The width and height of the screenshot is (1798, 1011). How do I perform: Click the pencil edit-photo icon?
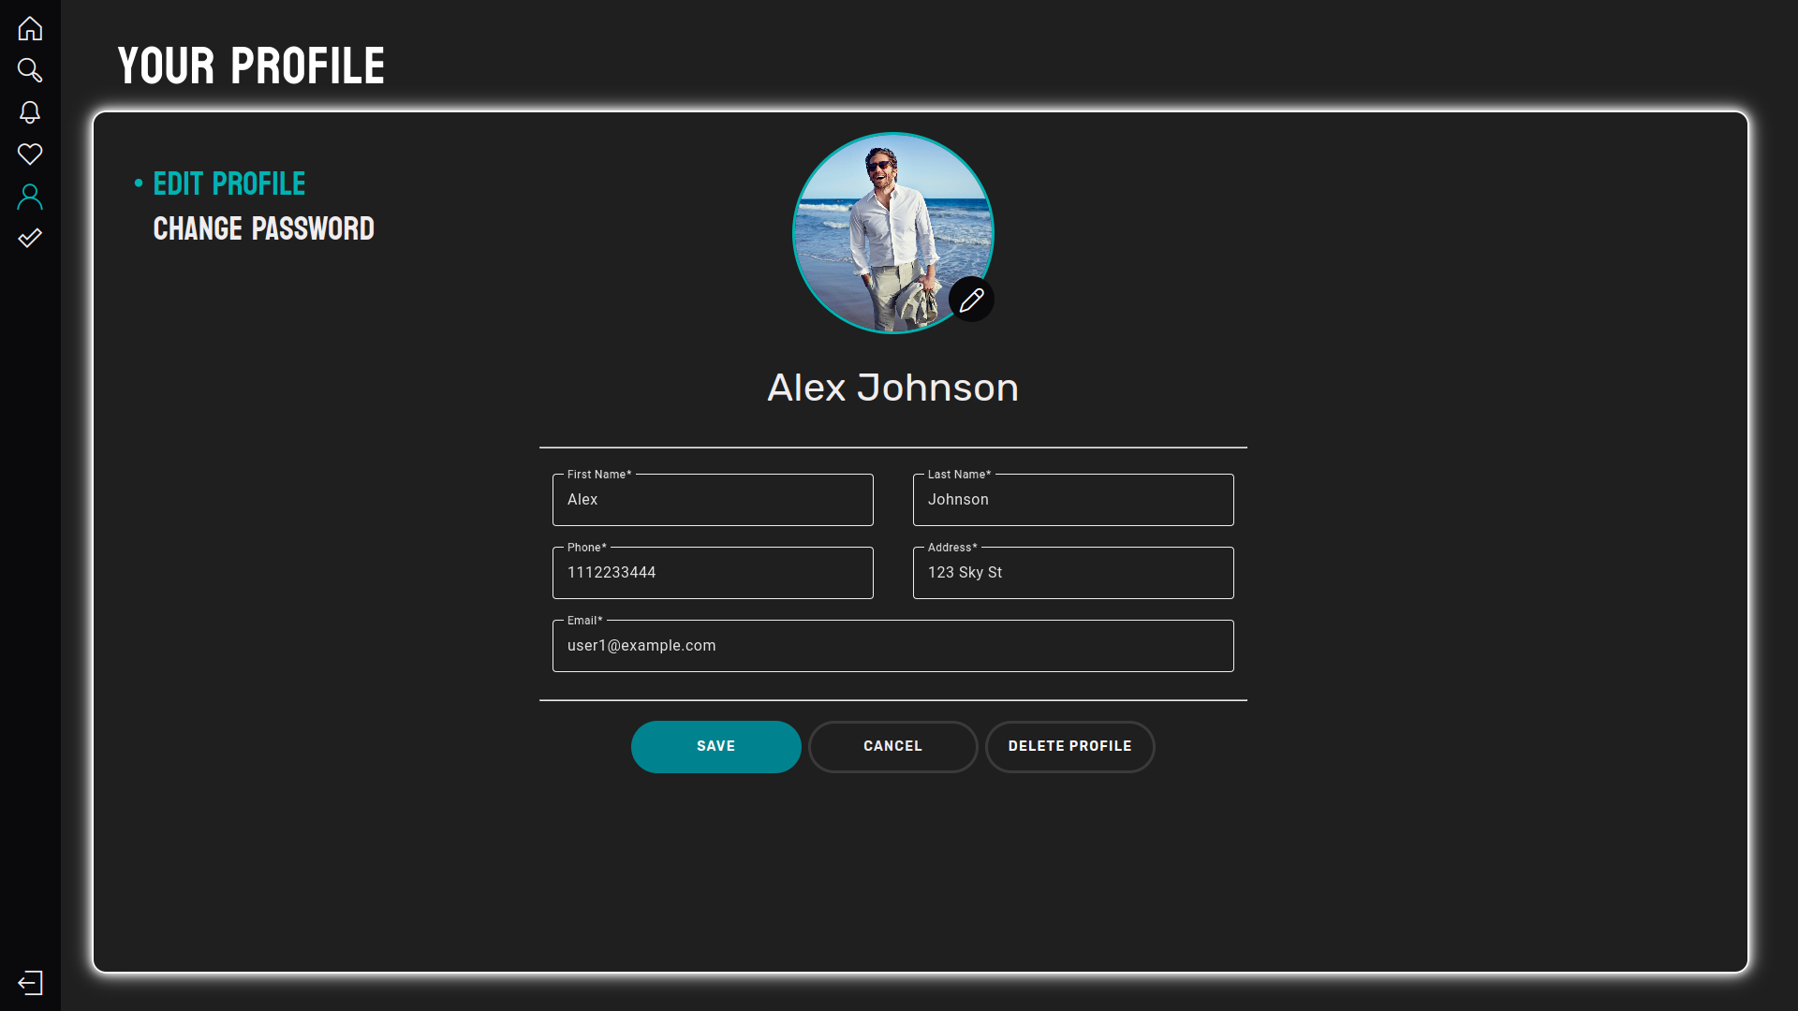[971, 300]
